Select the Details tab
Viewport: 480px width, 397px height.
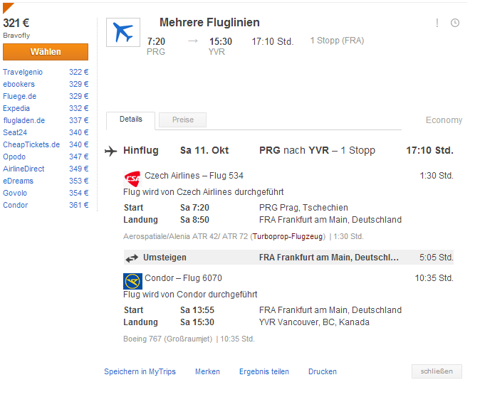(131, 120)
